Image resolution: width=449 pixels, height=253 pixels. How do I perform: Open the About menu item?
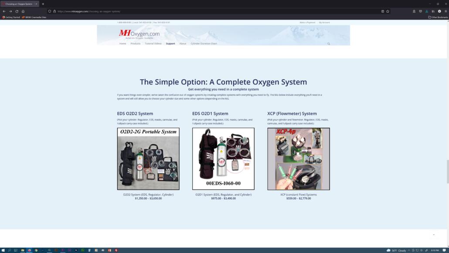point(183,44)
